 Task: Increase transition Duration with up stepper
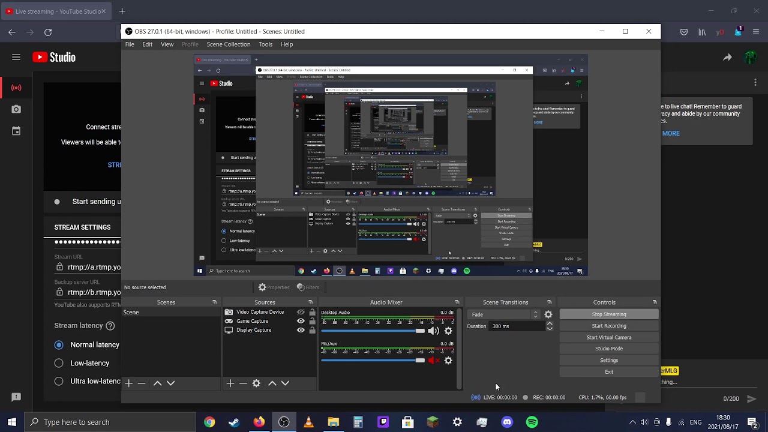pos(550,324)
